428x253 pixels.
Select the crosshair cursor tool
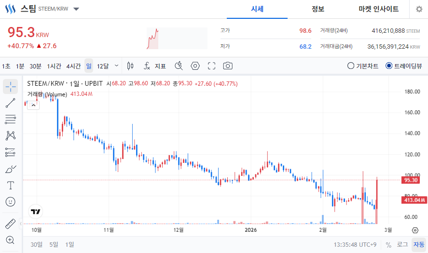(x=10, y=87)
